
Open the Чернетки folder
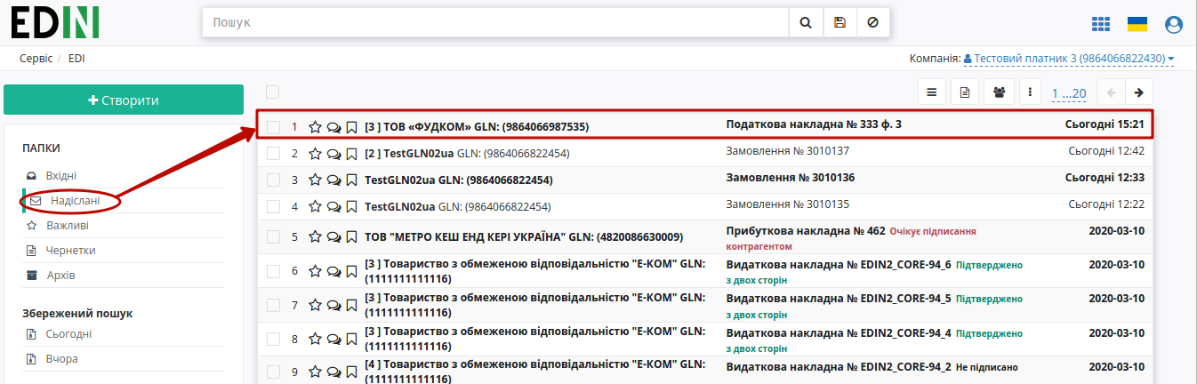point(70,251)
